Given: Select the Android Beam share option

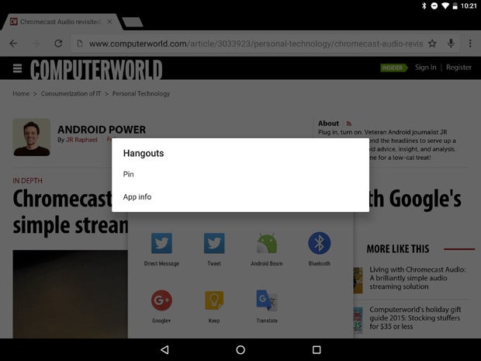Looking at the screenshot, I should pyautogui.click(x=267, y=243).
